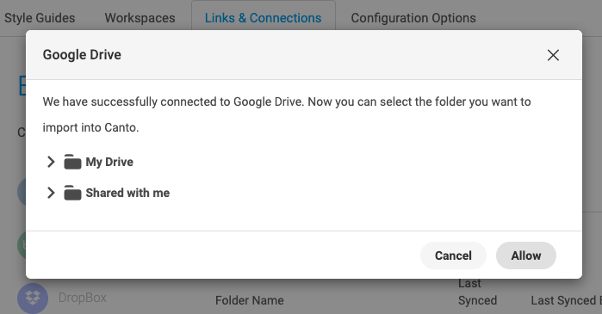602x314 pixels.
Task: Select the Links & Connections tab
Action: (x=263, y=18)
